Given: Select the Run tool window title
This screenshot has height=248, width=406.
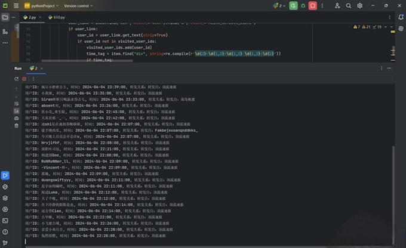Looking at the screenshot, I should [x=18, y=69].
